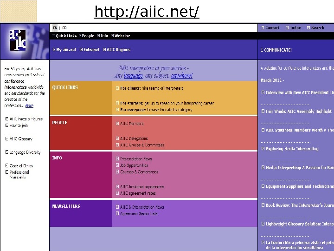This screenshot has width=334, height=251.
Task: Open AIIC & Interpretation News newsletter
Action: (142, 207)
